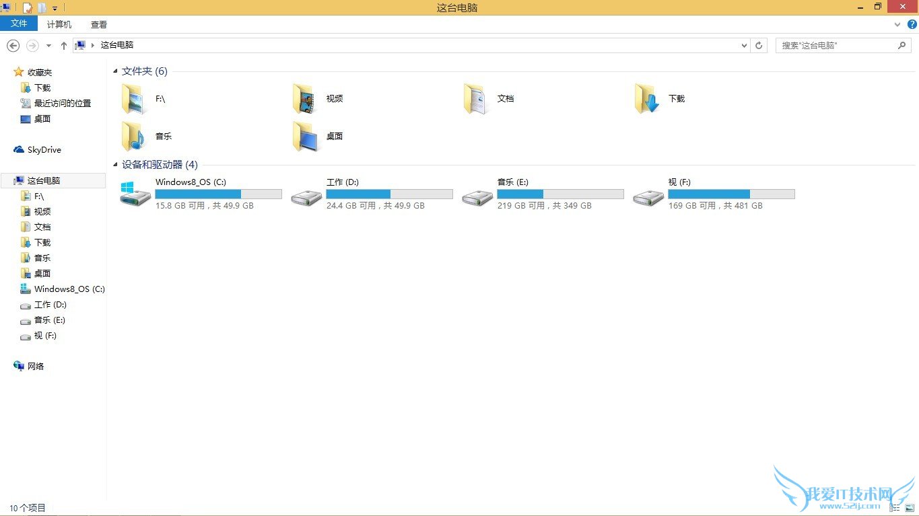Click the 视 (F:) drive usage bar
This screenshot has height=516, width=919.
tap(732, 194)
